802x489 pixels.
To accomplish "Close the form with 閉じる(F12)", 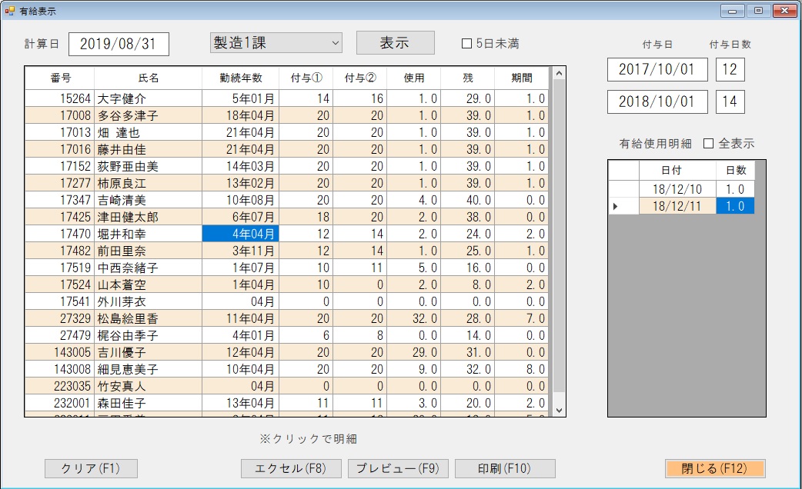I will click(715, 469).
